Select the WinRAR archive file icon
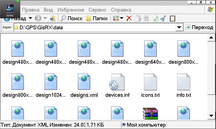Screen dimensions: 216x129 [x=150, y=113]
